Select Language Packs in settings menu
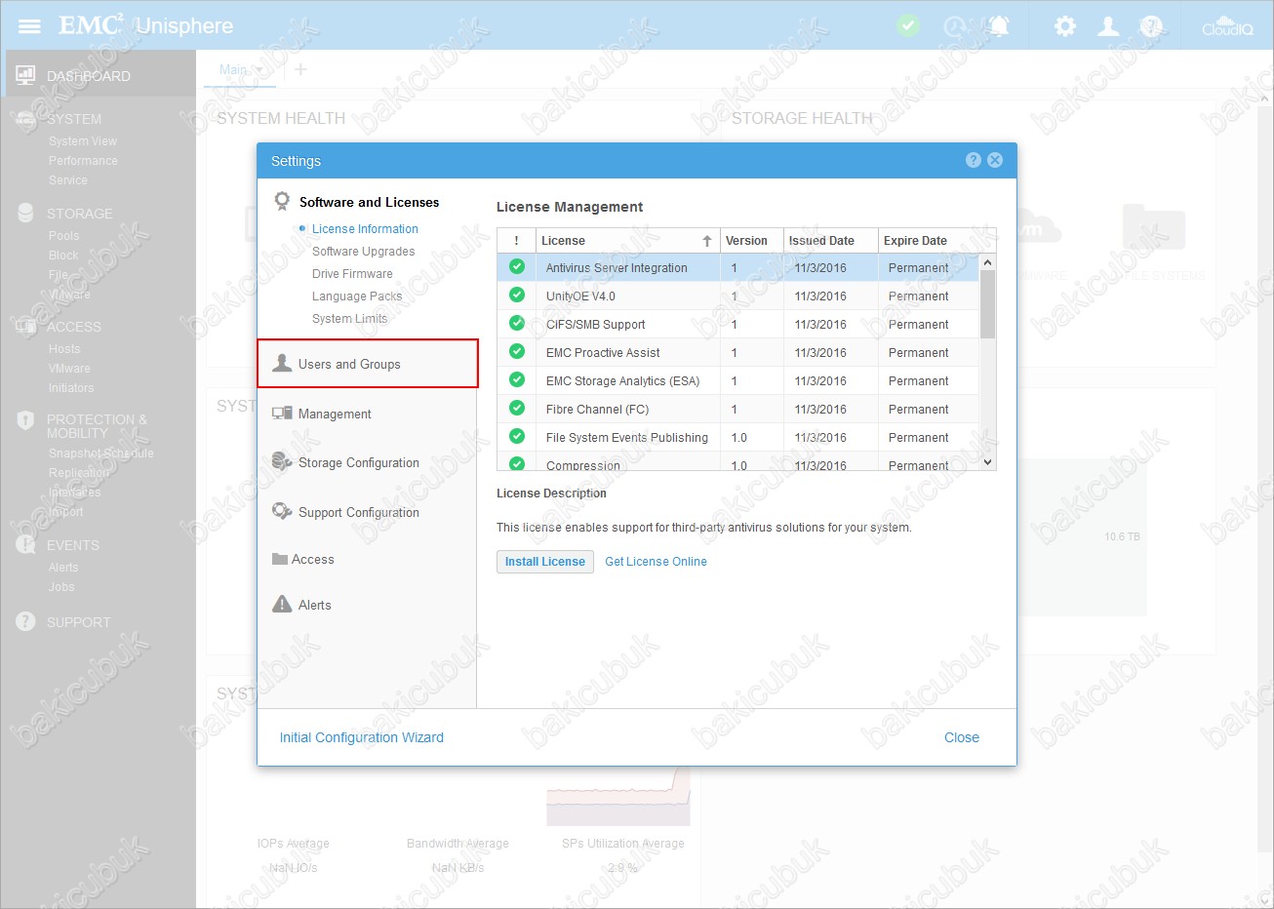Viewport: 1274px width, 909px height. (357, 296)
